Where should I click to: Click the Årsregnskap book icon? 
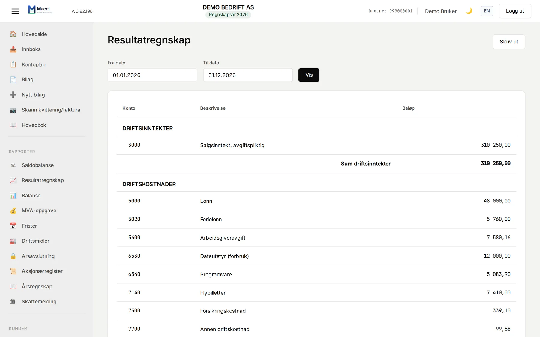13,286
